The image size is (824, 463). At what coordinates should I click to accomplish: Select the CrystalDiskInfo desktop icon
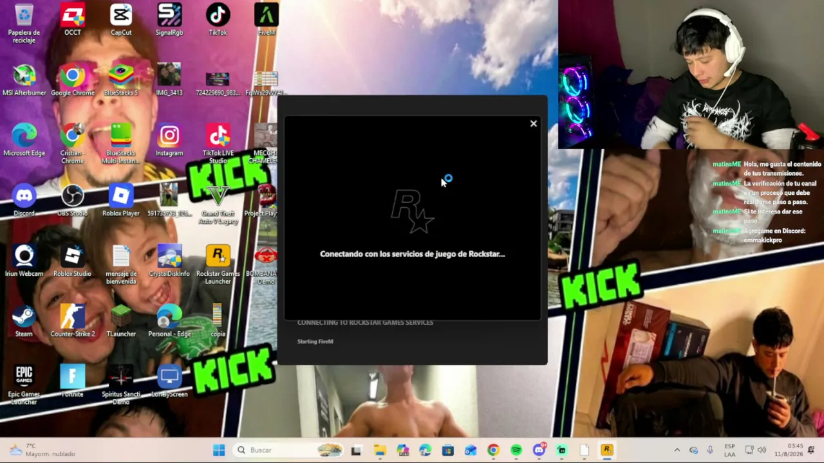coord(169,260)
